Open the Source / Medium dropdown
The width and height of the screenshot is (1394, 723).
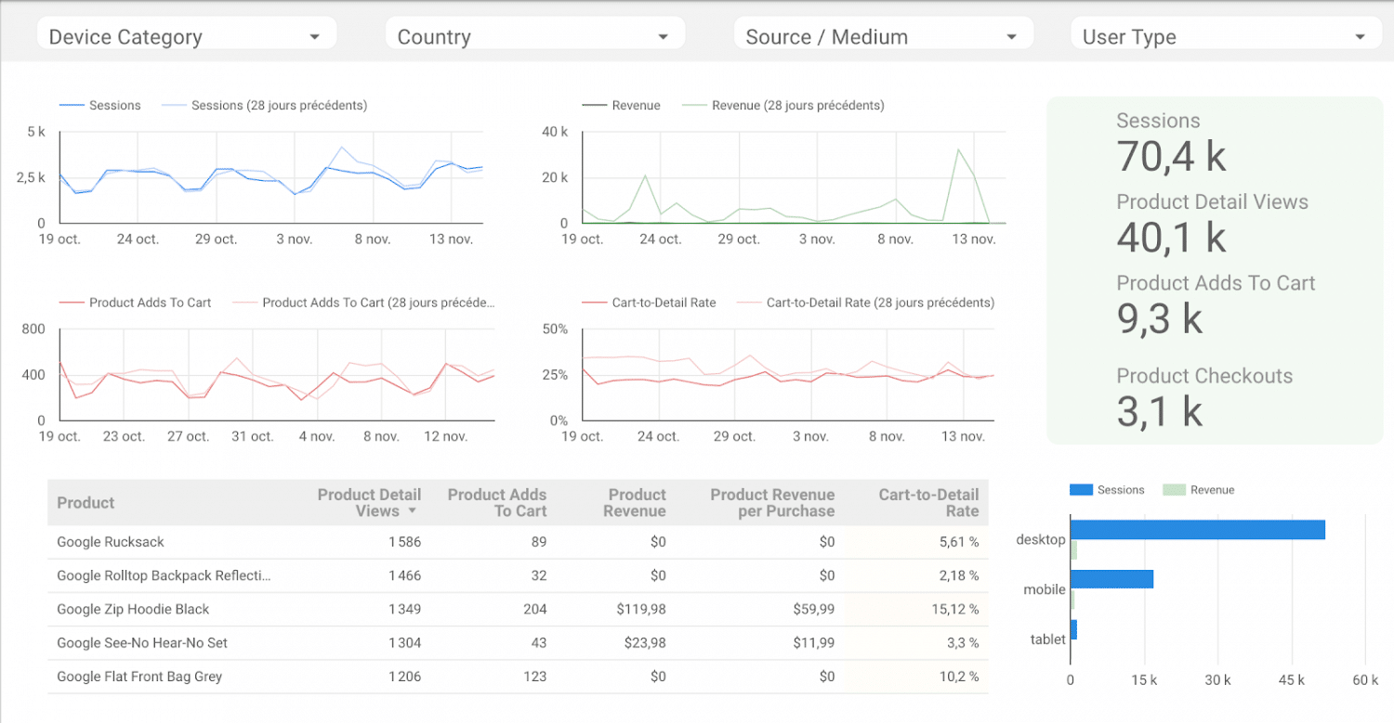[883, 37]
